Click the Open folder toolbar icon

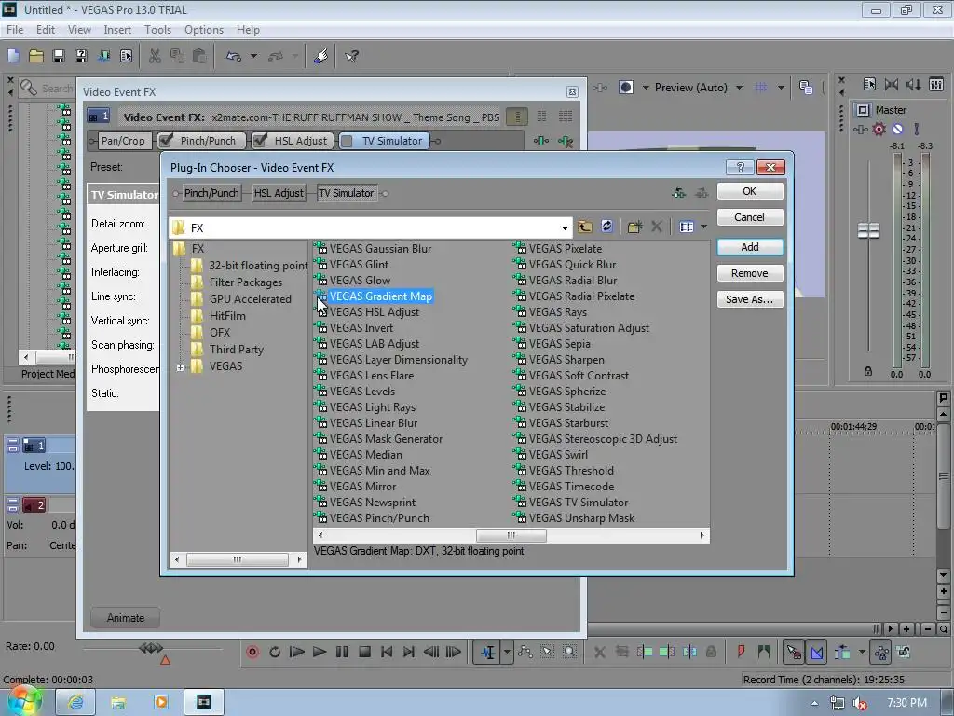point(36,57)
